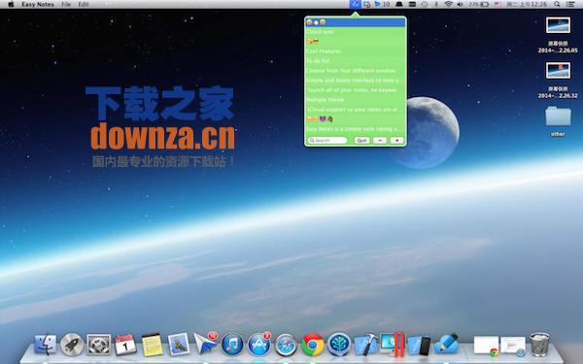Viewport: 583px width, 364px height.
Task: Select the 'iCloud support so your notes' note
Action: tap(355, 110)
